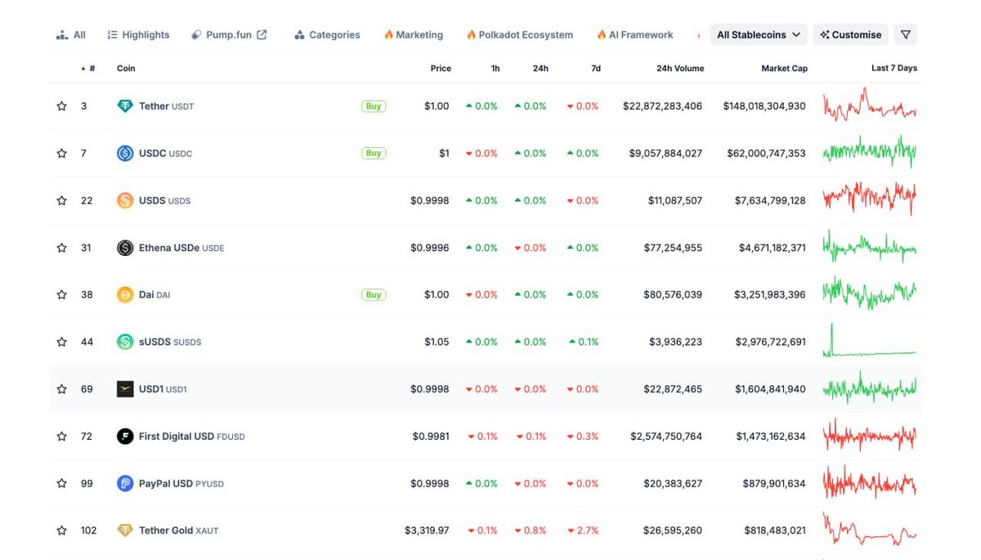Screen dimensions: 981x560
Task: Click Tether Gold 7d change 2.7%
Action: pyautogui.click(x=583, y=531)
